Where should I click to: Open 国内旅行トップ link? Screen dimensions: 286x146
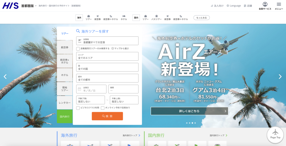[219, 135]
